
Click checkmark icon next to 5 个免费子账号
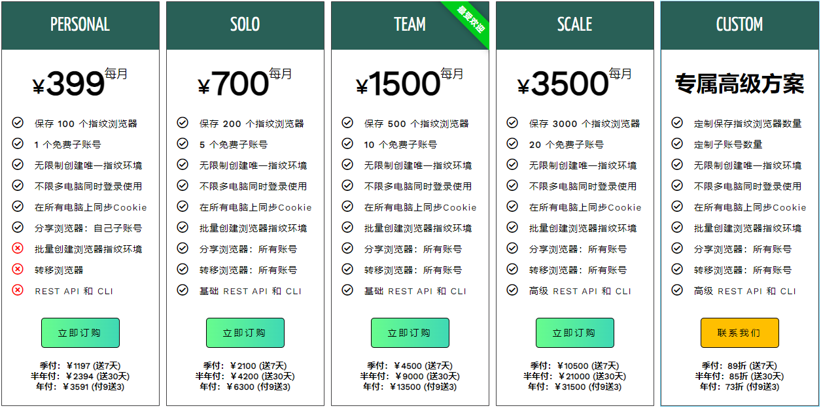coord(183,144)
